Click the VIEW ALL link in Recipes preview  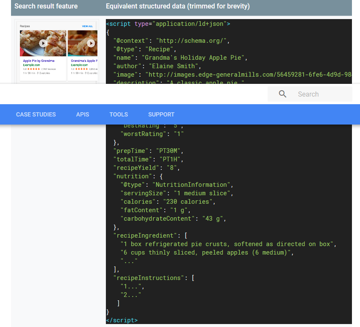[87, 26]
